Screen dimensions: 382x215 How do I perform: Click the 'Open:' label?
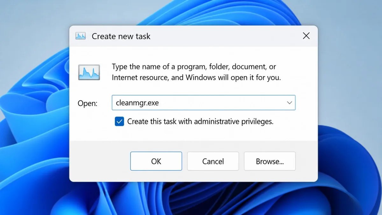pos(88,103)
